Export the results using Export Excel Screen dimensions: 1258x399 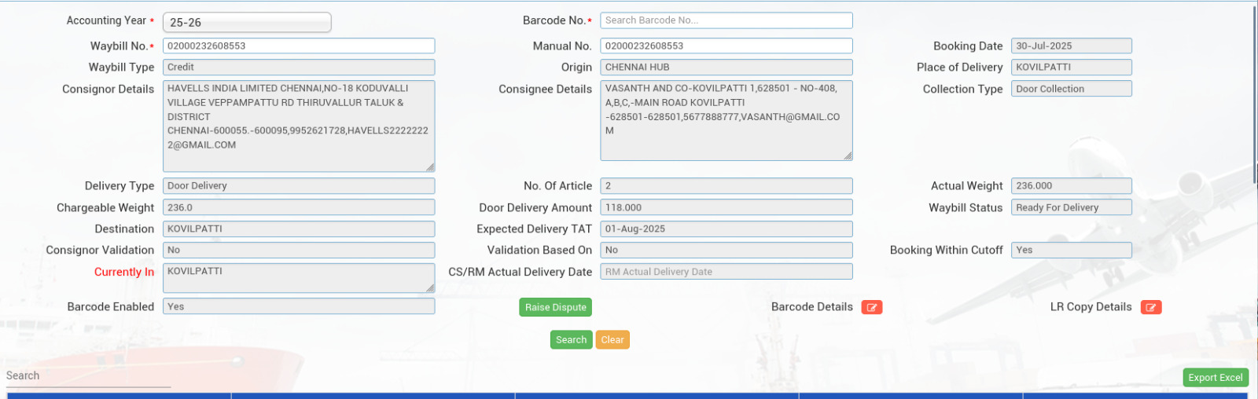pyautogui.click(x=1215, y=378)
